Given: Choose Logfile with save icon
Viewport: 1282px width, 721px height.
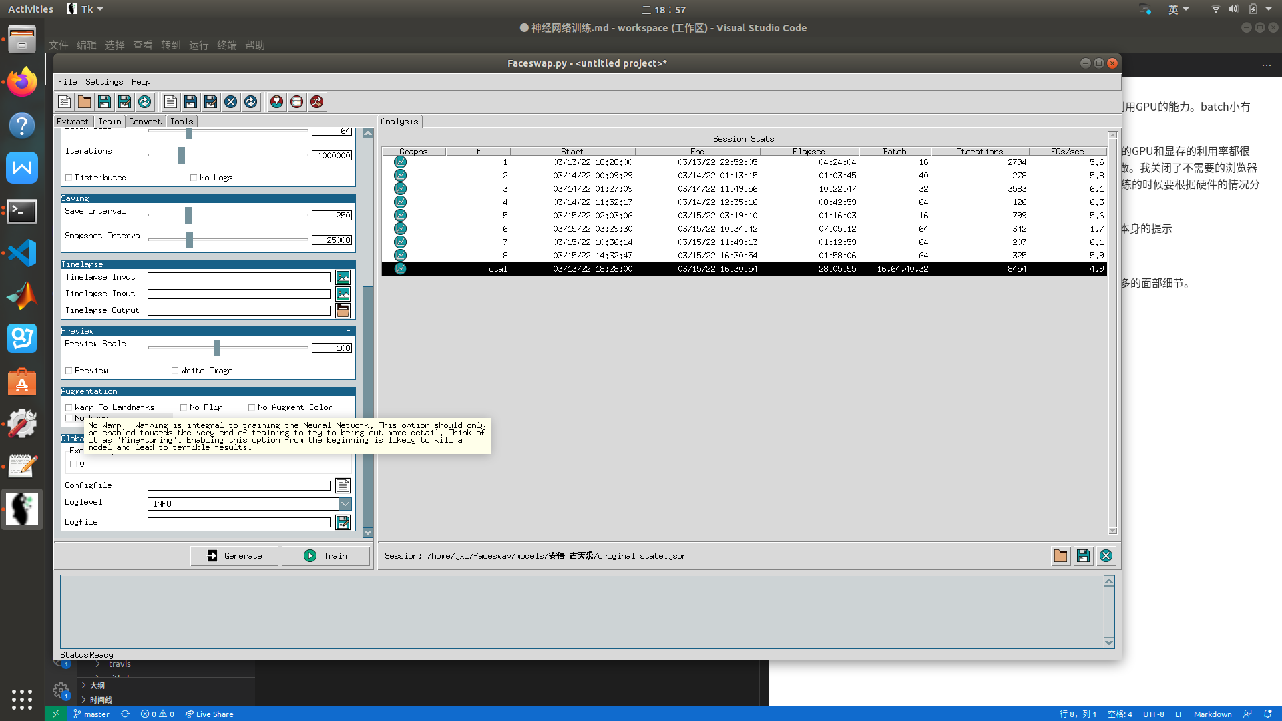Looking at the screenshot, I should coord(343,523).
